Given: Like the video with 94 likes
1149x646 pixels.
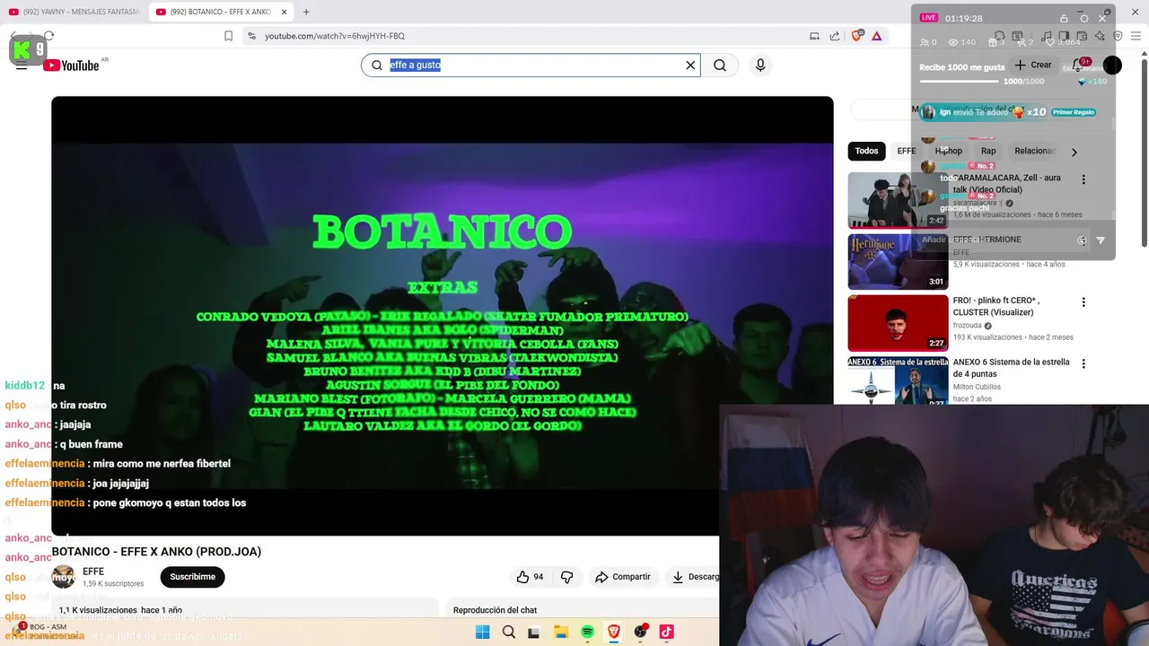Looking at the screenshot, I should (x=530, y=577).
